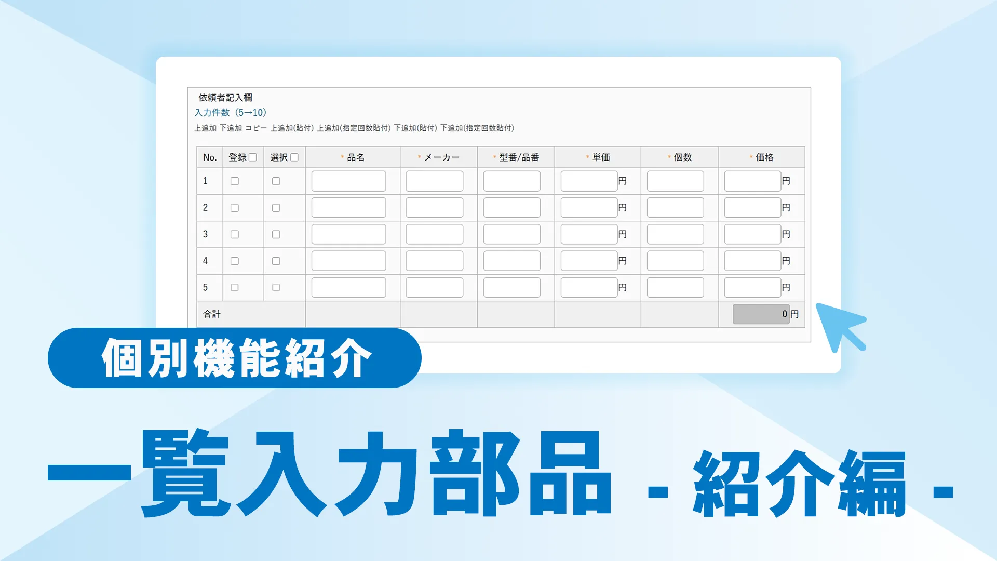Select the 合計 total amount field
The image size is (997, 561).
[x=760, y=313]
